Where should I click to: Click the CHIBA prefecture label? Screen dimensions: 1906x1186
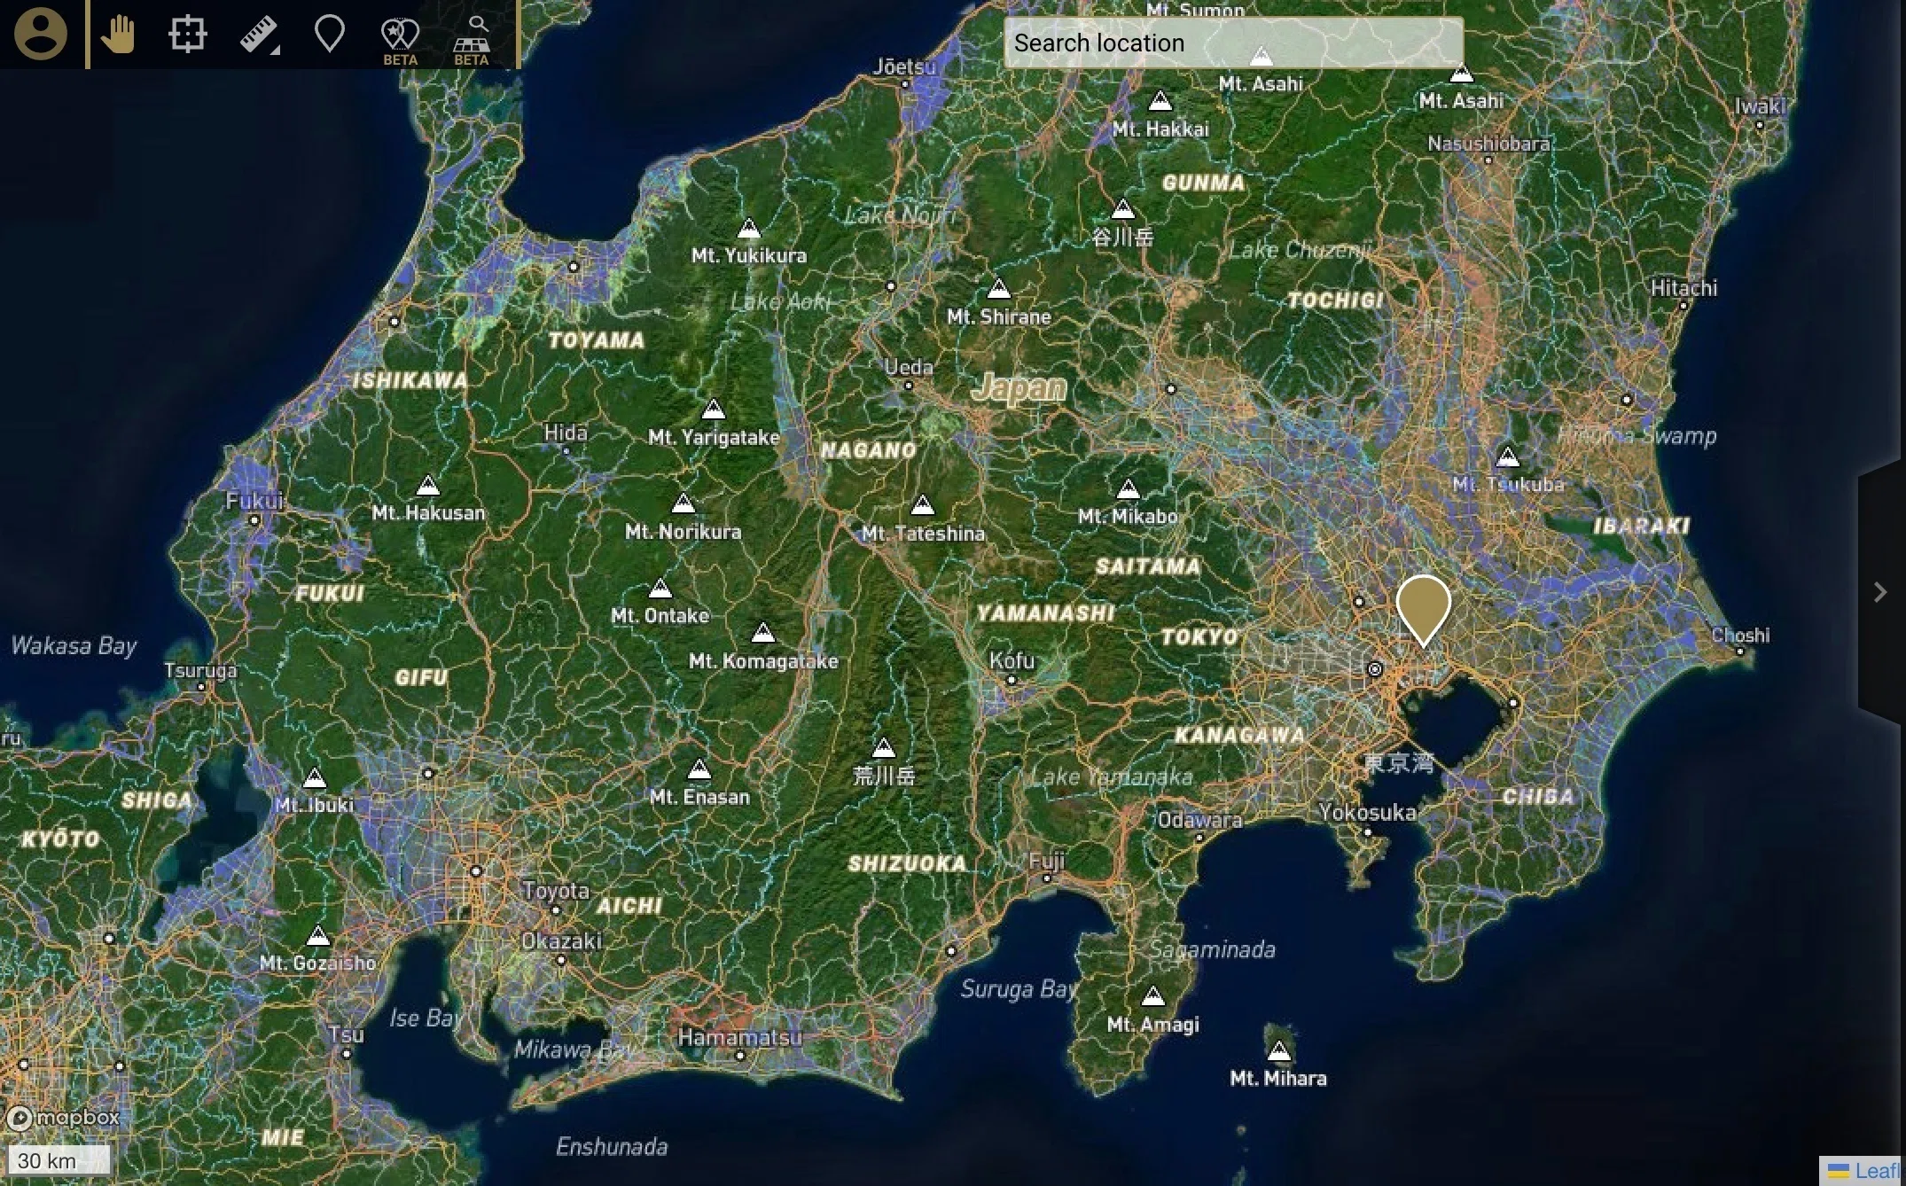tap(1538, 797)
